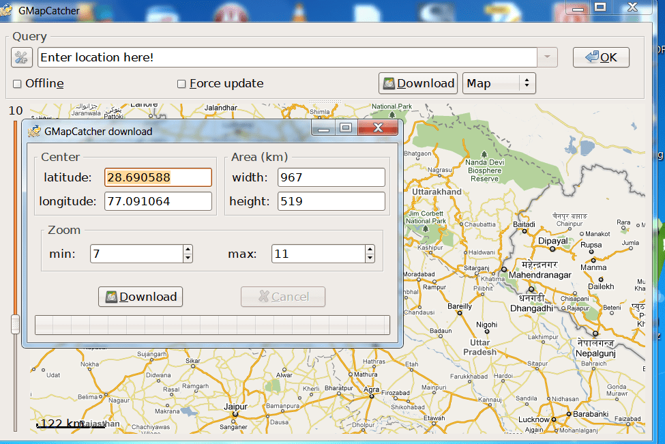Maximize the main GMapCatcher window
Viewport: 665px width, 444px height.
pyautogui.click(x=600, y=8)
